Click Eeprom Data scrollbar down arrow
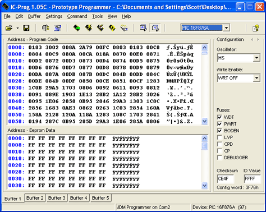Screen dimensions: 266x212 pyautogui.click(x=205, y=186)
